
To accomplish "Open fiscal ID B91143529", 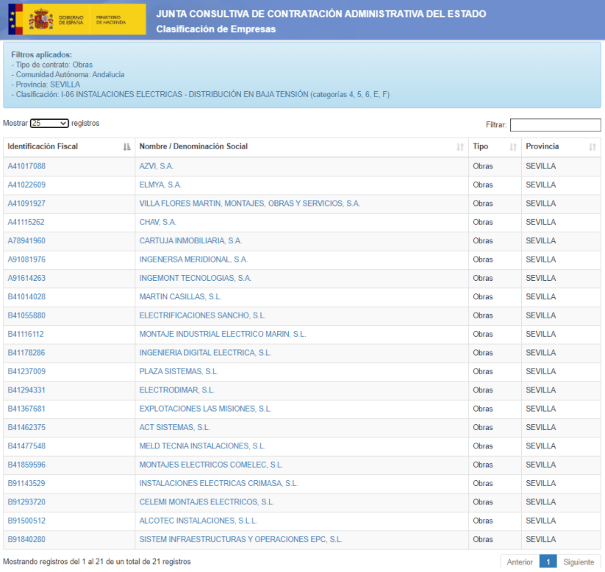I will click(26, 484).
